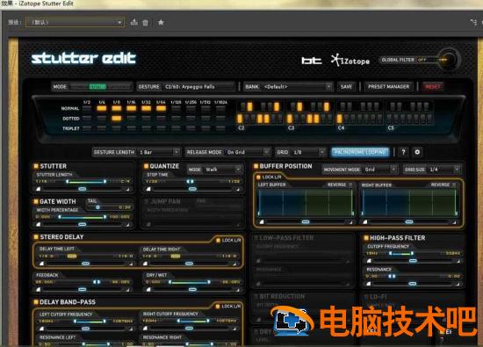
Task: Click the iZotope logo
Action: 350,61
